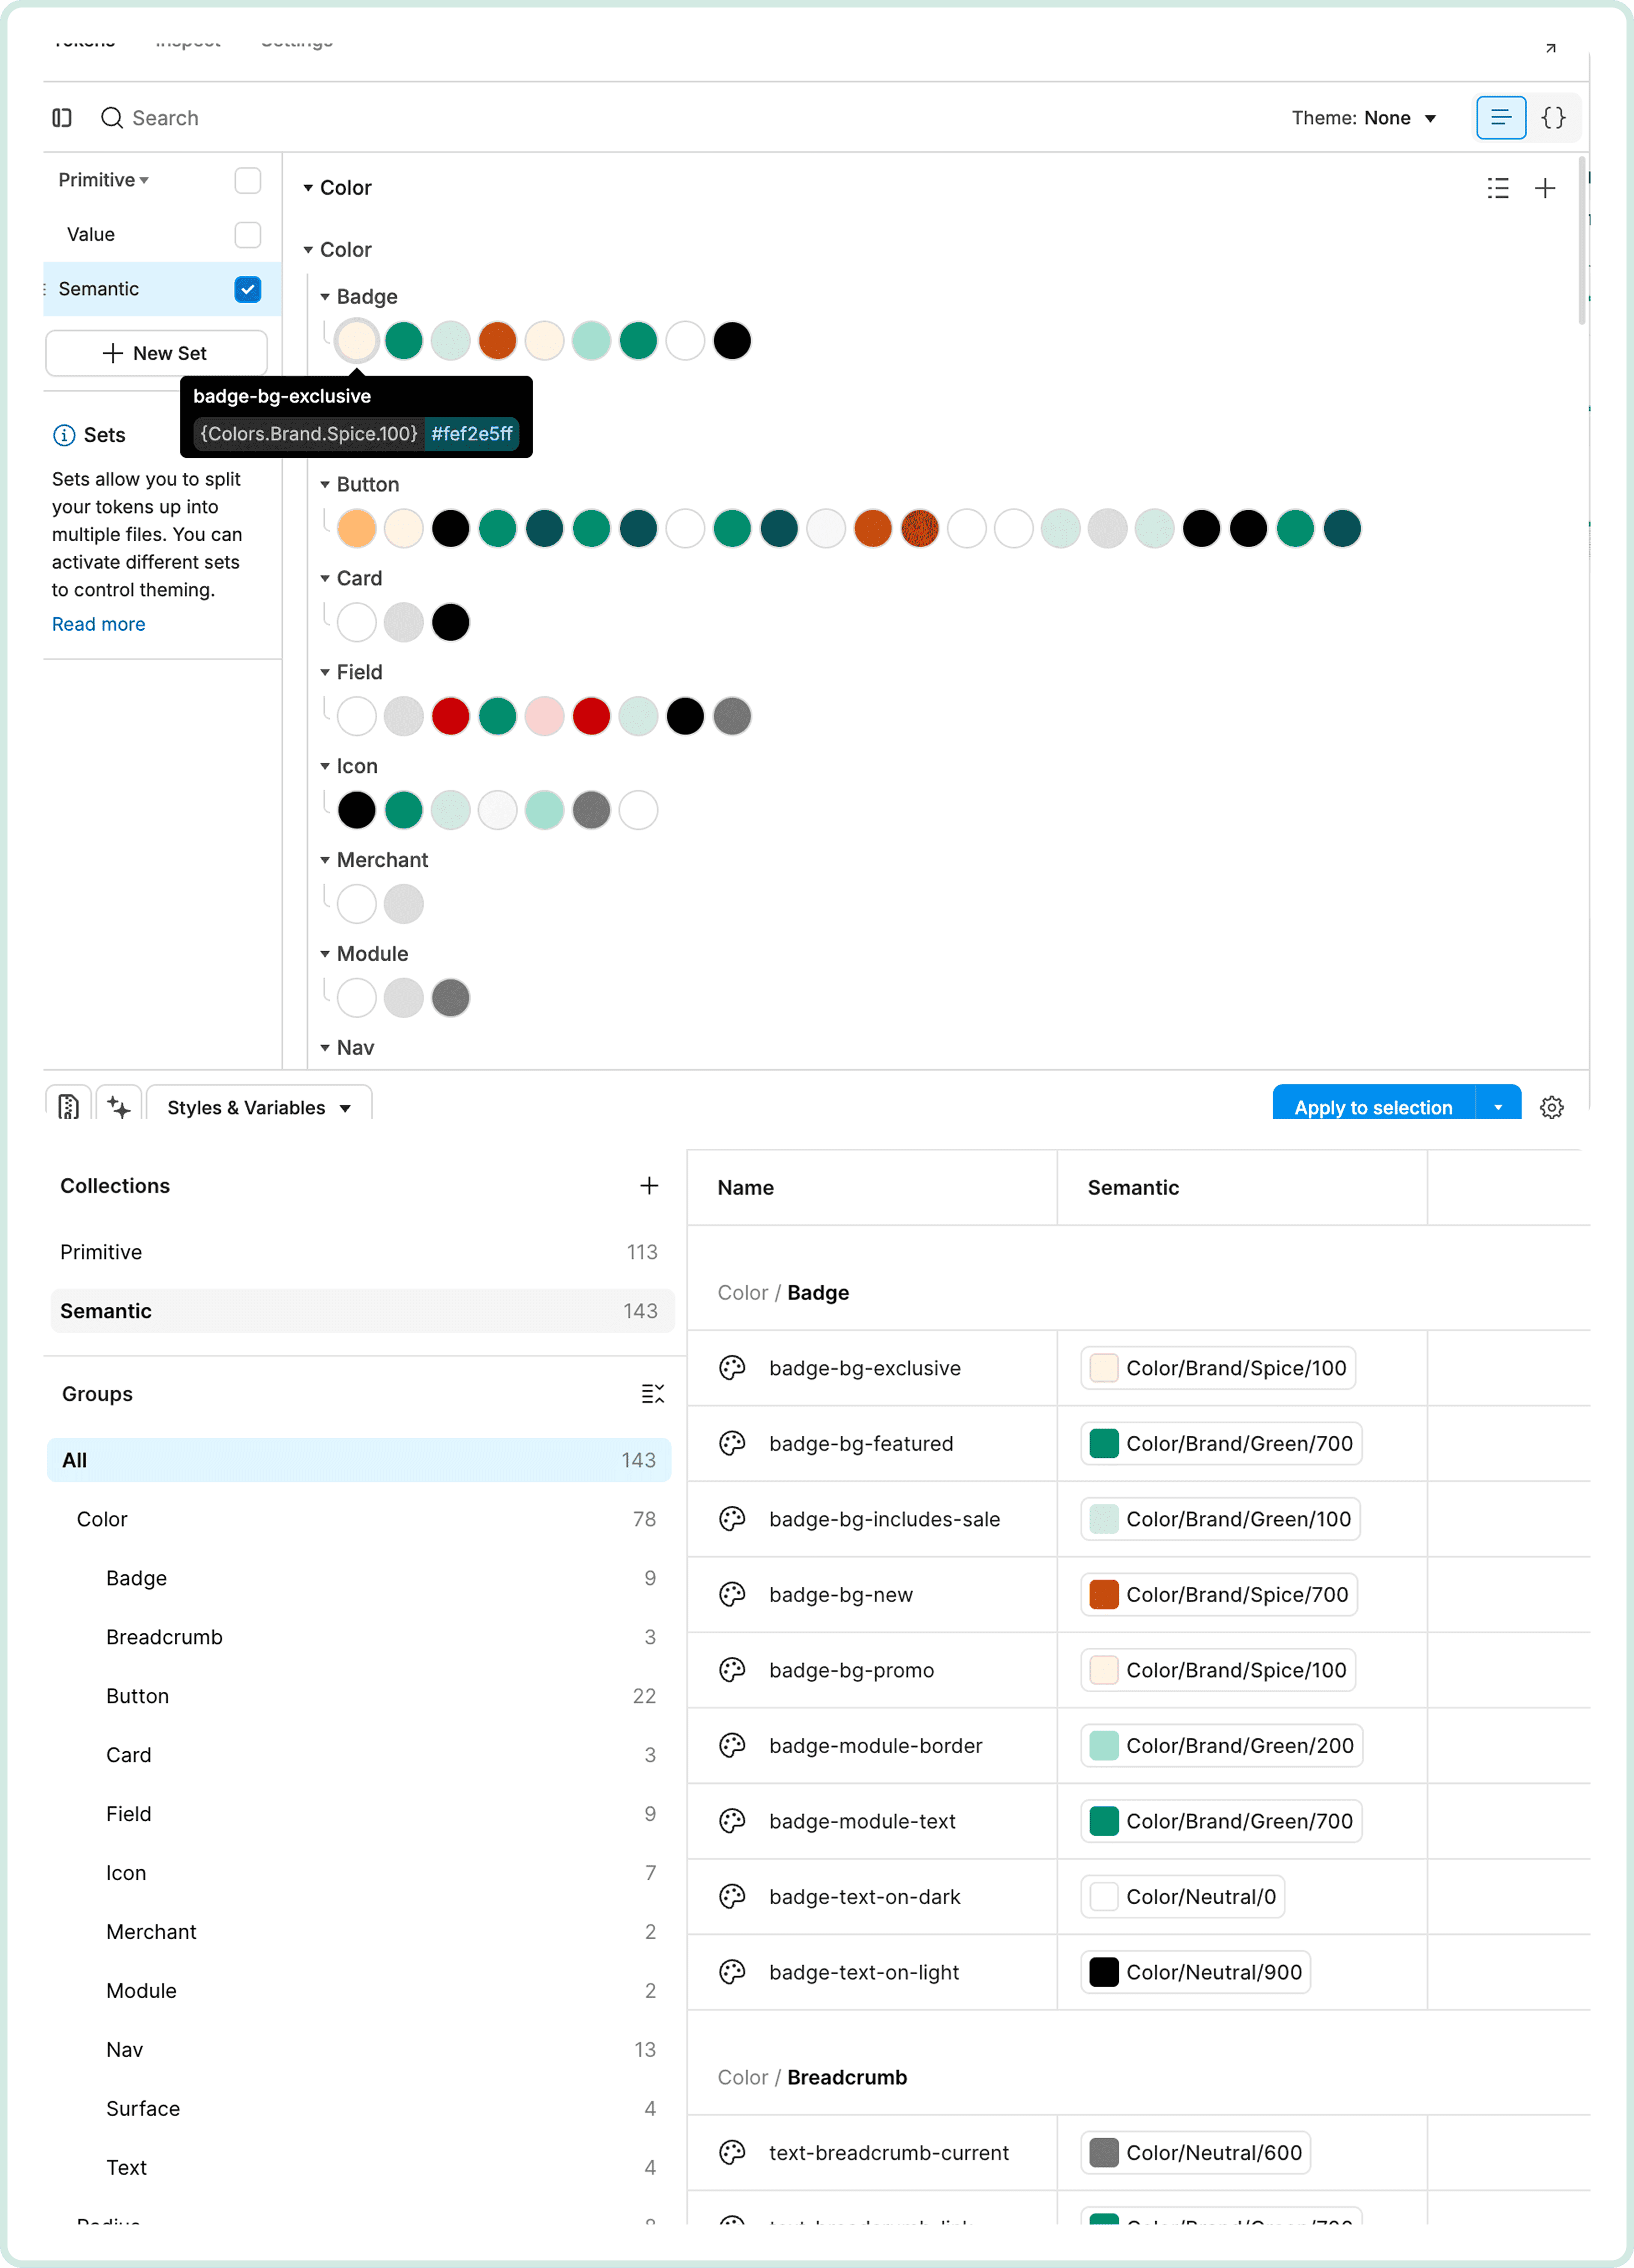Click the sparkle tools icon
Image resolution: width=1634 pixels, height=2268 pixels.
click(x=119, y=1107)
